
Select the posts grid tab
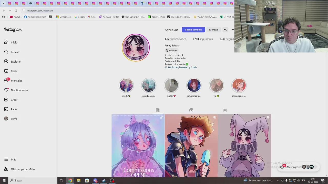tap(158, 110)
